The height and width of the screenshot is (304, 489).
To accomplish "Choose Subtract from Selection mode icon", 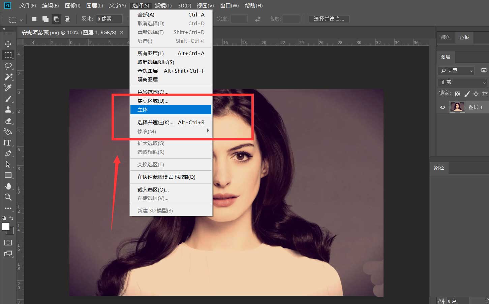I will click(56, 19).
